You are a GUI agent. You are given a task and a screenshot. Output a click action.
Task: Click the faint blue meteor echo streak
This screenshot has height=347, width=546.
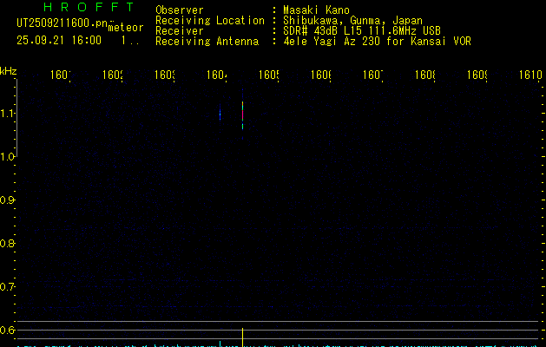click(220, 115)
